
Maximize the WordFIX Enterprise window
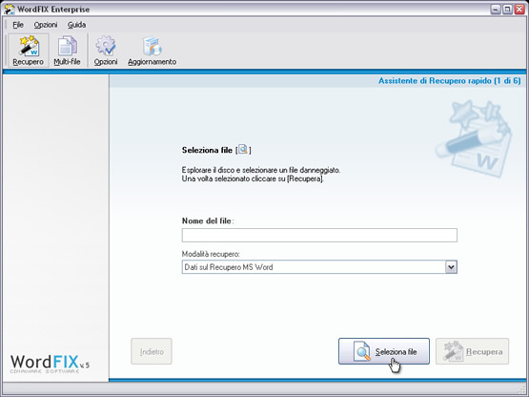pyautogui.click(x=507, y=10)
